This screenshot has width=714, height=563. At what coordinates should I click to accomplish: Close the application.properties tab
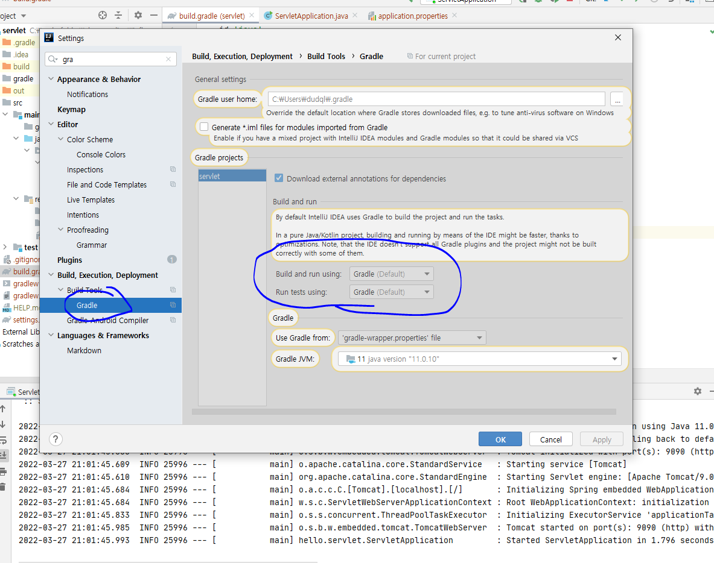(454, 16)
